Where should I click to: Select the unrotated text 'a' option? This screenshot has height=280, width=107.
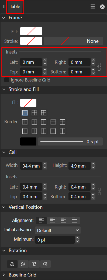click(x=12, y=264)
